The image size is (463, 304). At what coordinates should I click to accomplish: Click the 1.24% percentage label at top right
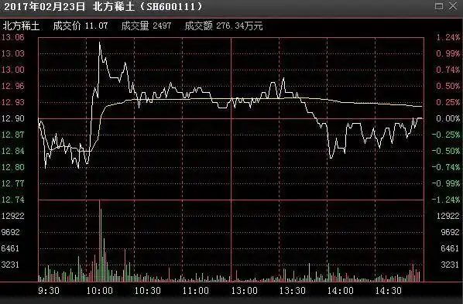(x=448, y=37)
